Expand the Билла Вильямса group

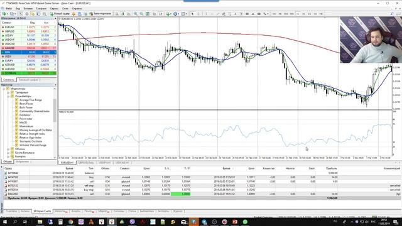[8, 153]
